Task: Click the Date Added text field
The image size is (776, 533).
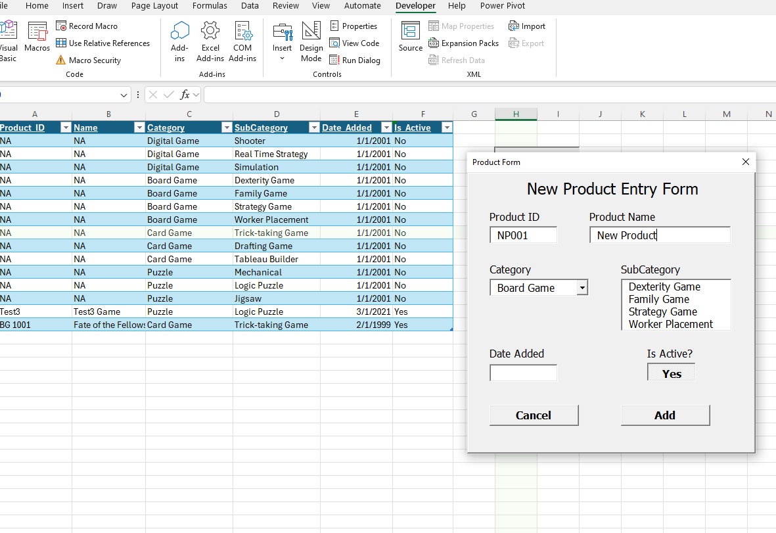Action: coord(523,373)
